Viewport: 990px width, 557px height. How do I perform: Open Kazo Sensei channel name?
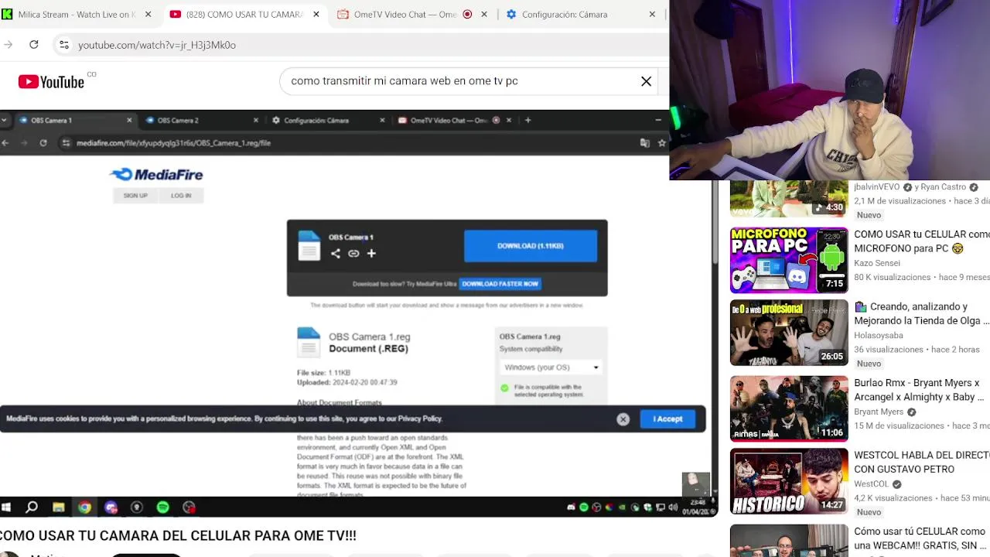[877, 263]
